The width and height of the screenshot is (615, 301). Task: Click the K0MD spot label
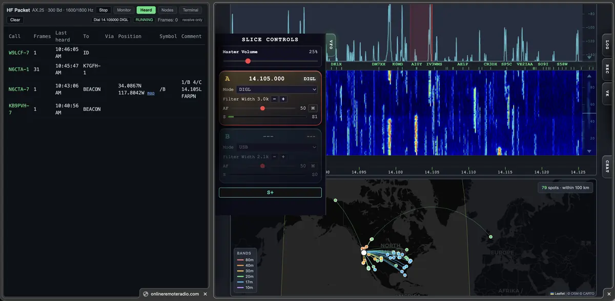click(398, 64)
